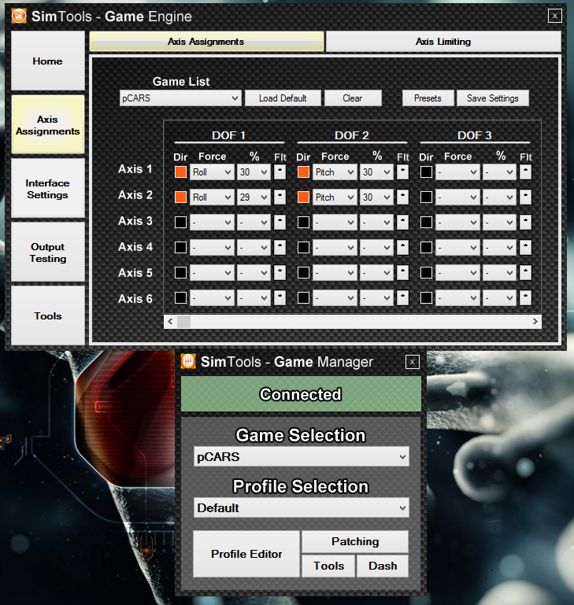
Task: Click the SimTools Game Engine title icon
Action: [19, 17]
